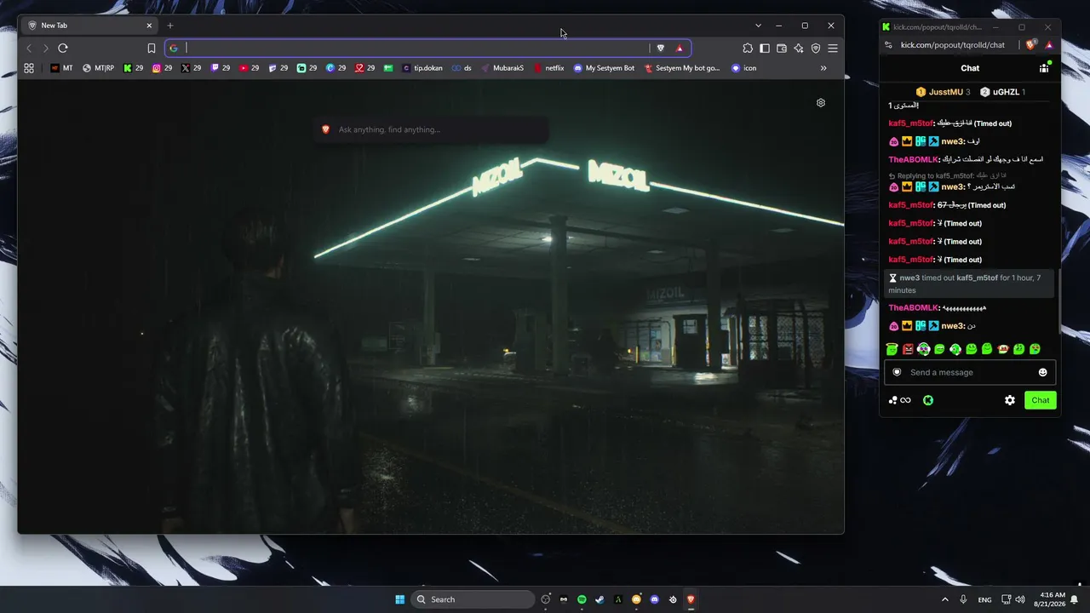
Task: Open Spotify from the taskbar
Action: 582,599
